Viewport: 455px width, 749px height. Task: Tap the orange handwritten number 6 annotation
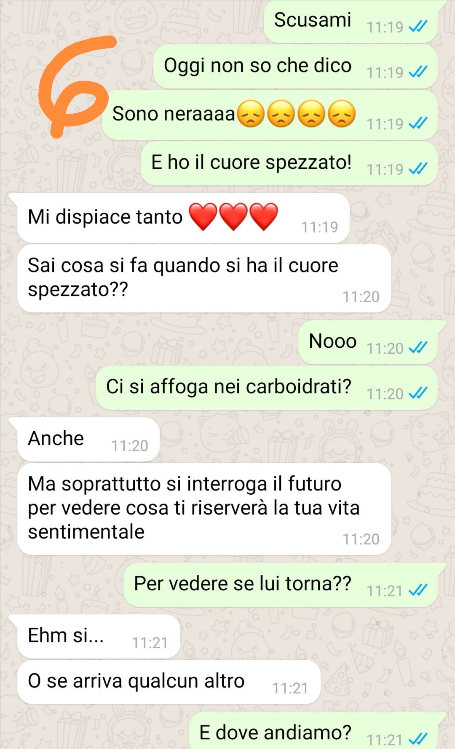[75, 86]
